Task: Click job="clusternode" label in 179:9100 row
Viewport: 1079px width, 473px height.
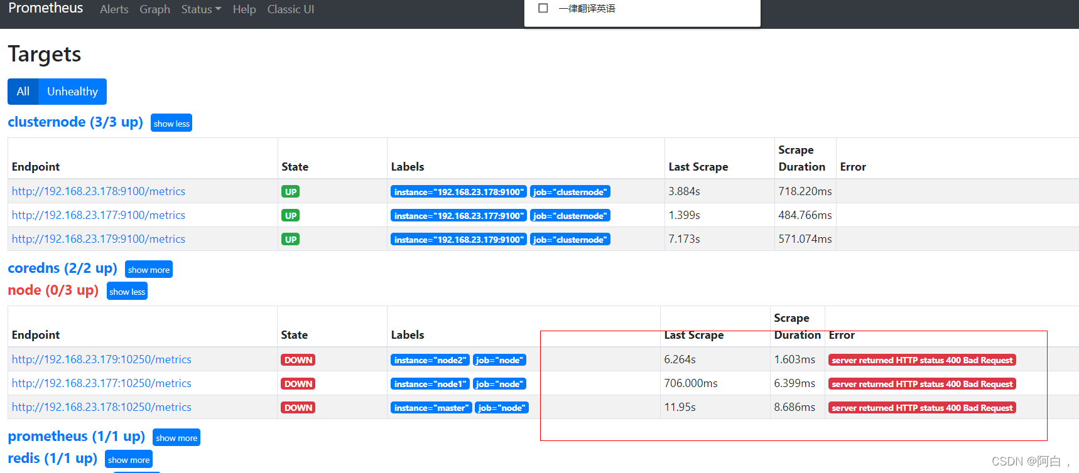Action: pos(570,240)
